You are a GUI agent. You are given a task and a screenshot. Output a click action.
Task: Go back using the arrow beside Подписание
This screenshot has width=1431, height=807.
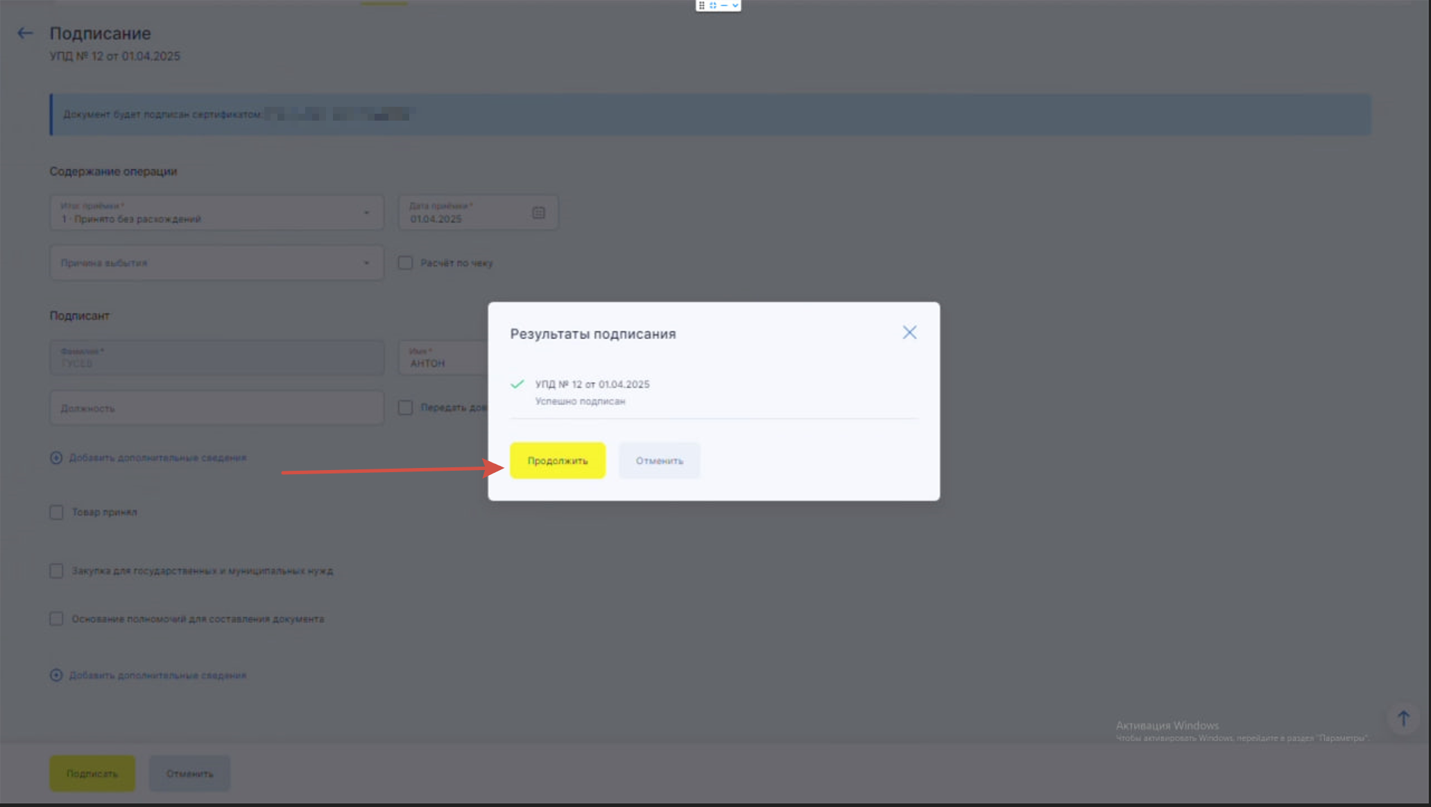coord(25,33)
